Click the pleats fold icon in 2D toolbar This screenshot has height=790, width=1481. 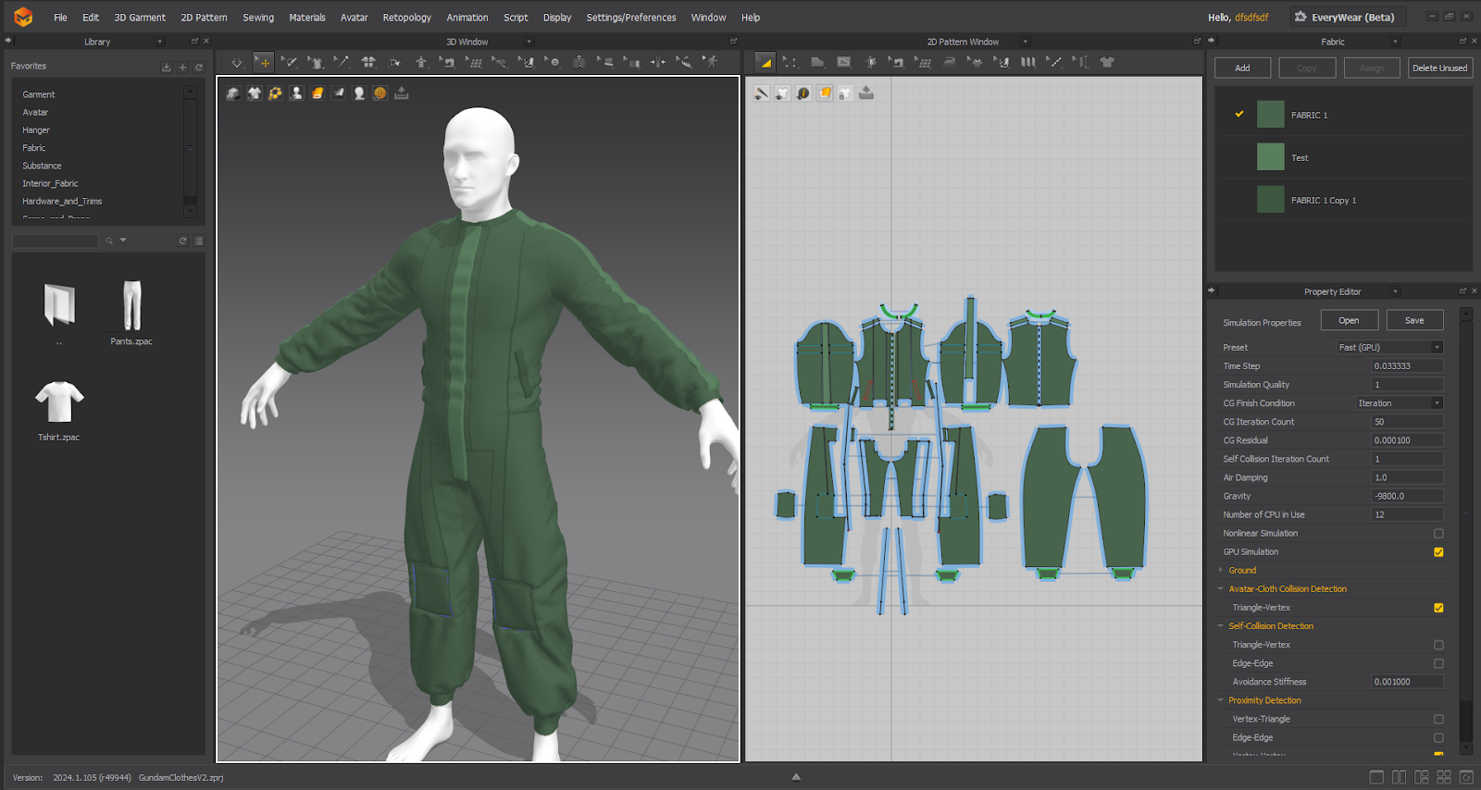pyautogui.click(x=1027, y=62)
